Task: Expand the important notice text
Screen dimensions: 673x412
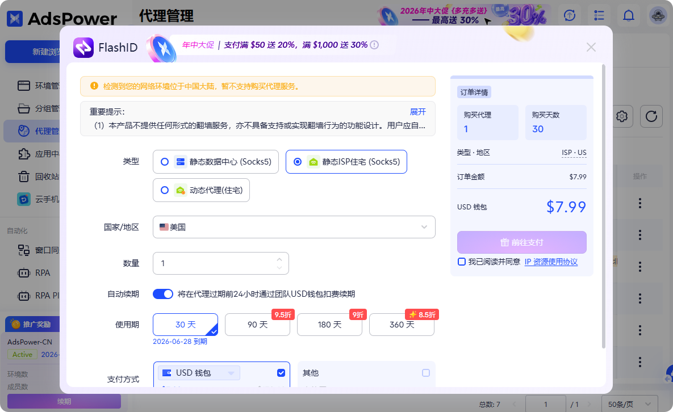Action: [x=417, y=112]
